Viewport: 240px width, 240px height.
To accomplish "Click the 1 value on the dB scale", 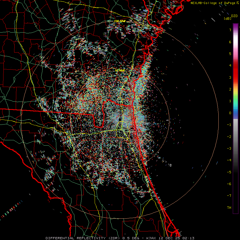I will click(230, 101).
